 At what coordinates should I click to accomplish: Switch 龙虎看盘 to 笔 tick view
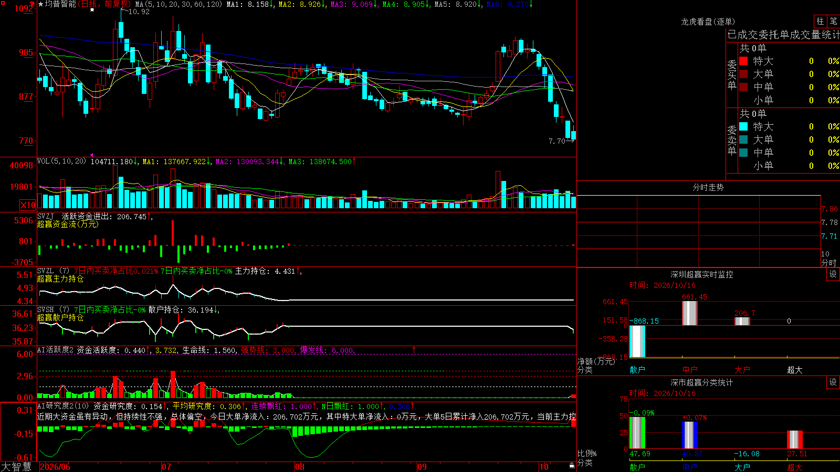point(834,21)
